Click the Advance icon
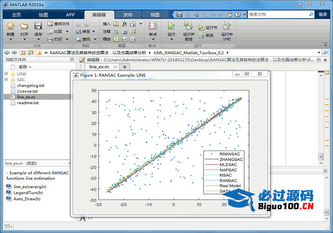This screenshot has width=333, height=233. (201, 35)
